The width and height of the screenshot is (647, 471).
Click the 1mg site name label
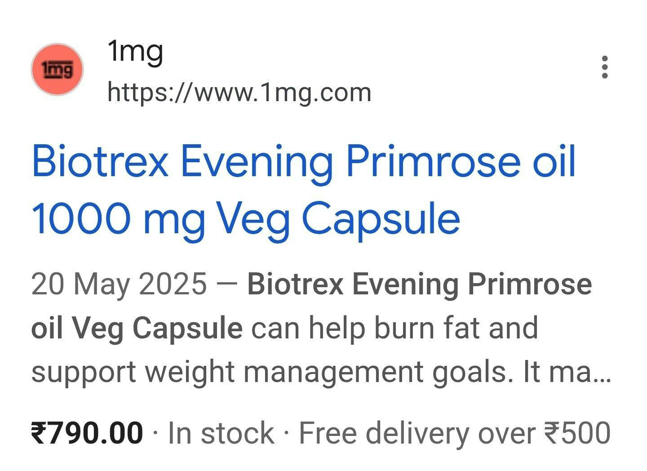(135, 51)
